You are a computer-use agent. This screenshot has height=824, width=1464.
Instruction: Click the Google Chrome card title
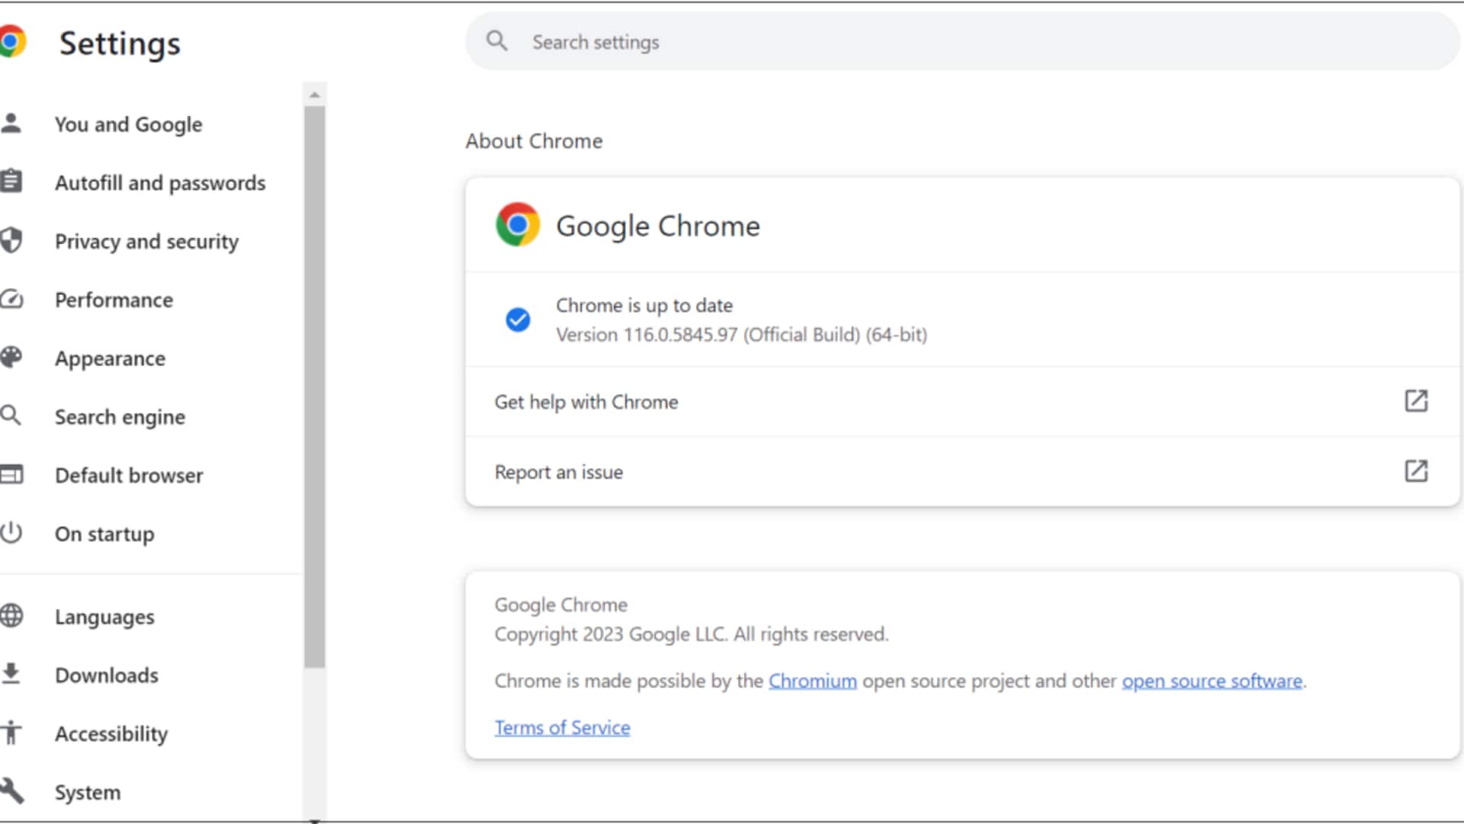(x=658, y=226)
